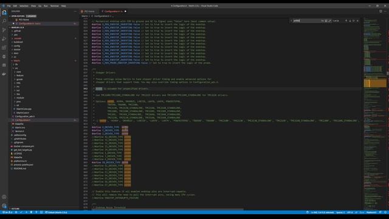This screenshot has width=389, height=219.
Task: Open the Run and Debug view
Action: 4,39
